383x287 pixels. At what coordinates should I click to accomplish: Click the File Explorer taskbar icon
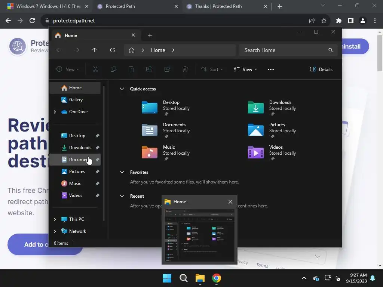(x=200, y=278)
